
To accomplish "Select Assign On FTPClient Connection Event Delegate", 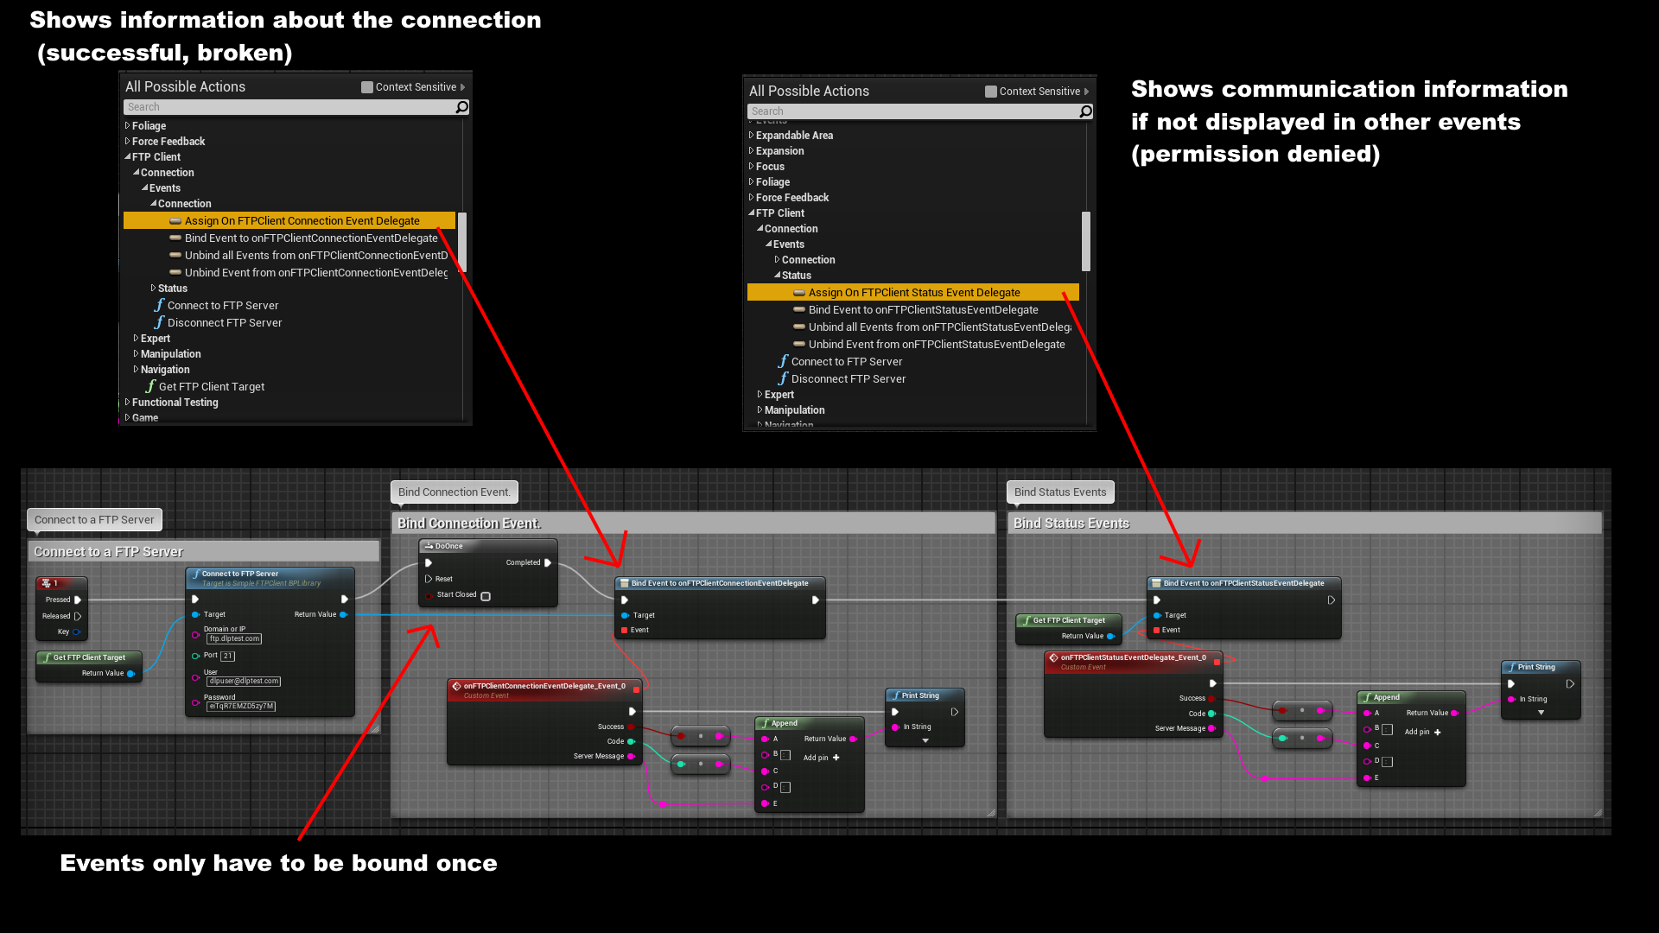I will [x=302, y=221].
